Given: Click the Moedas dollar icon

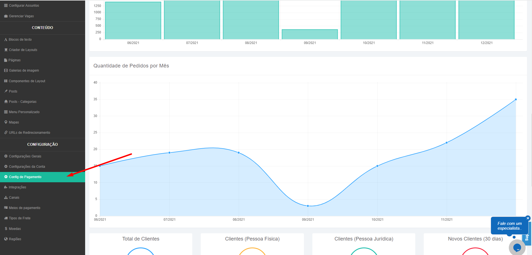Looking at the screenshot, I should click(x=6, y=229).
